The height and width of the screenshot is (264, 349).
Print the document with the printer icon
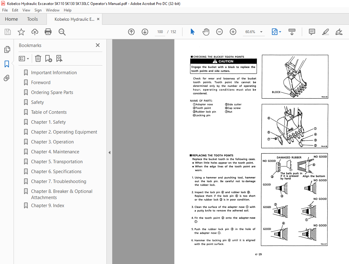click(x=48, y=32)
